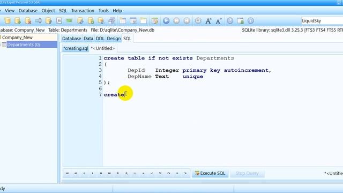
Task: Click the greyed step-back toolbar icon
Action: pyautogui.click(x=187, y=21)
